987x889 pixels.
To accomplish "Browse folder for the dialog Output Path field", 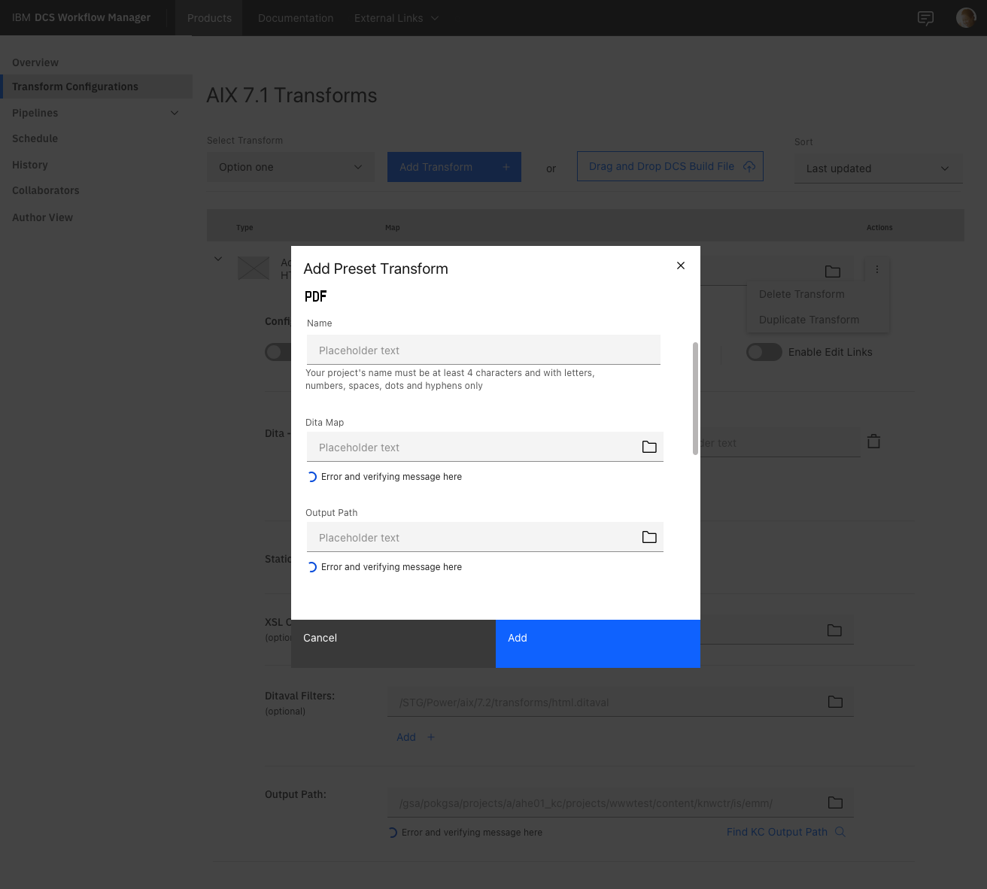I will 649,537.
